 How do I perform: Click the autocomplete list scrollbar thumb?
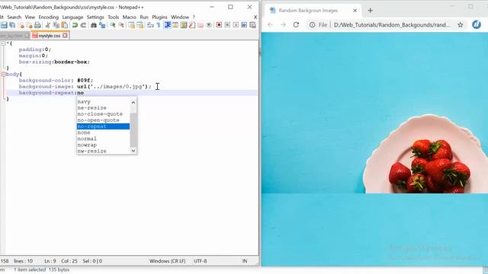133,130
